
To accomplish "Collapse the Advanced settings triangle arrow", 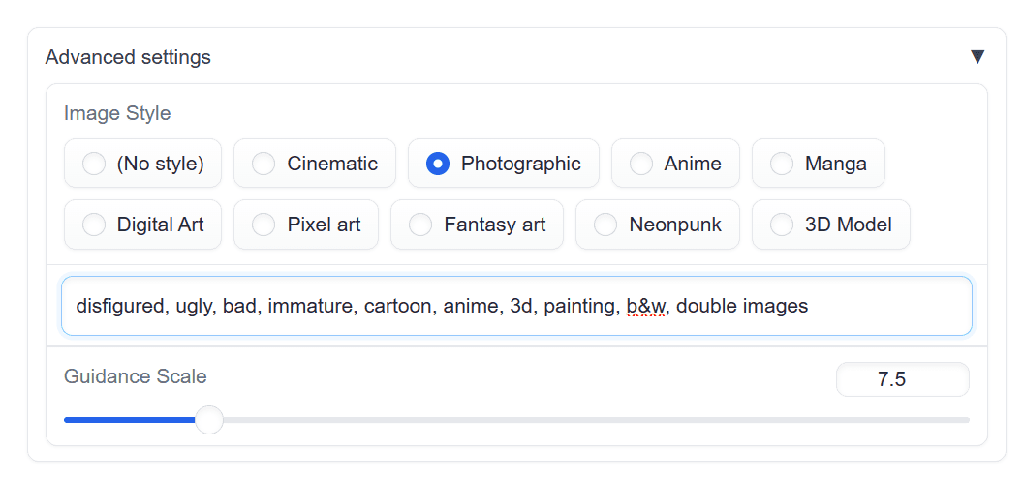I will pos(977,57).
